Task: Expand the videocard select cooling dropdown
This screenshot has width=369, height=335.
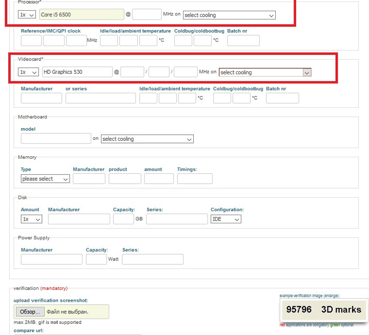Action: click(x=265, y=72)
